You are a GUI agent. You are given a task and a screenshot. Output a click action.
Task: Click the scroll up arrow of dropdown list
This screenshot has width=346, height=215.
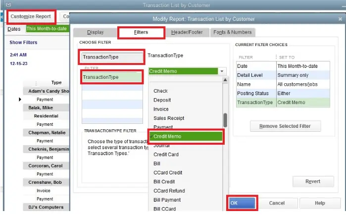click(x=225, y=80)
